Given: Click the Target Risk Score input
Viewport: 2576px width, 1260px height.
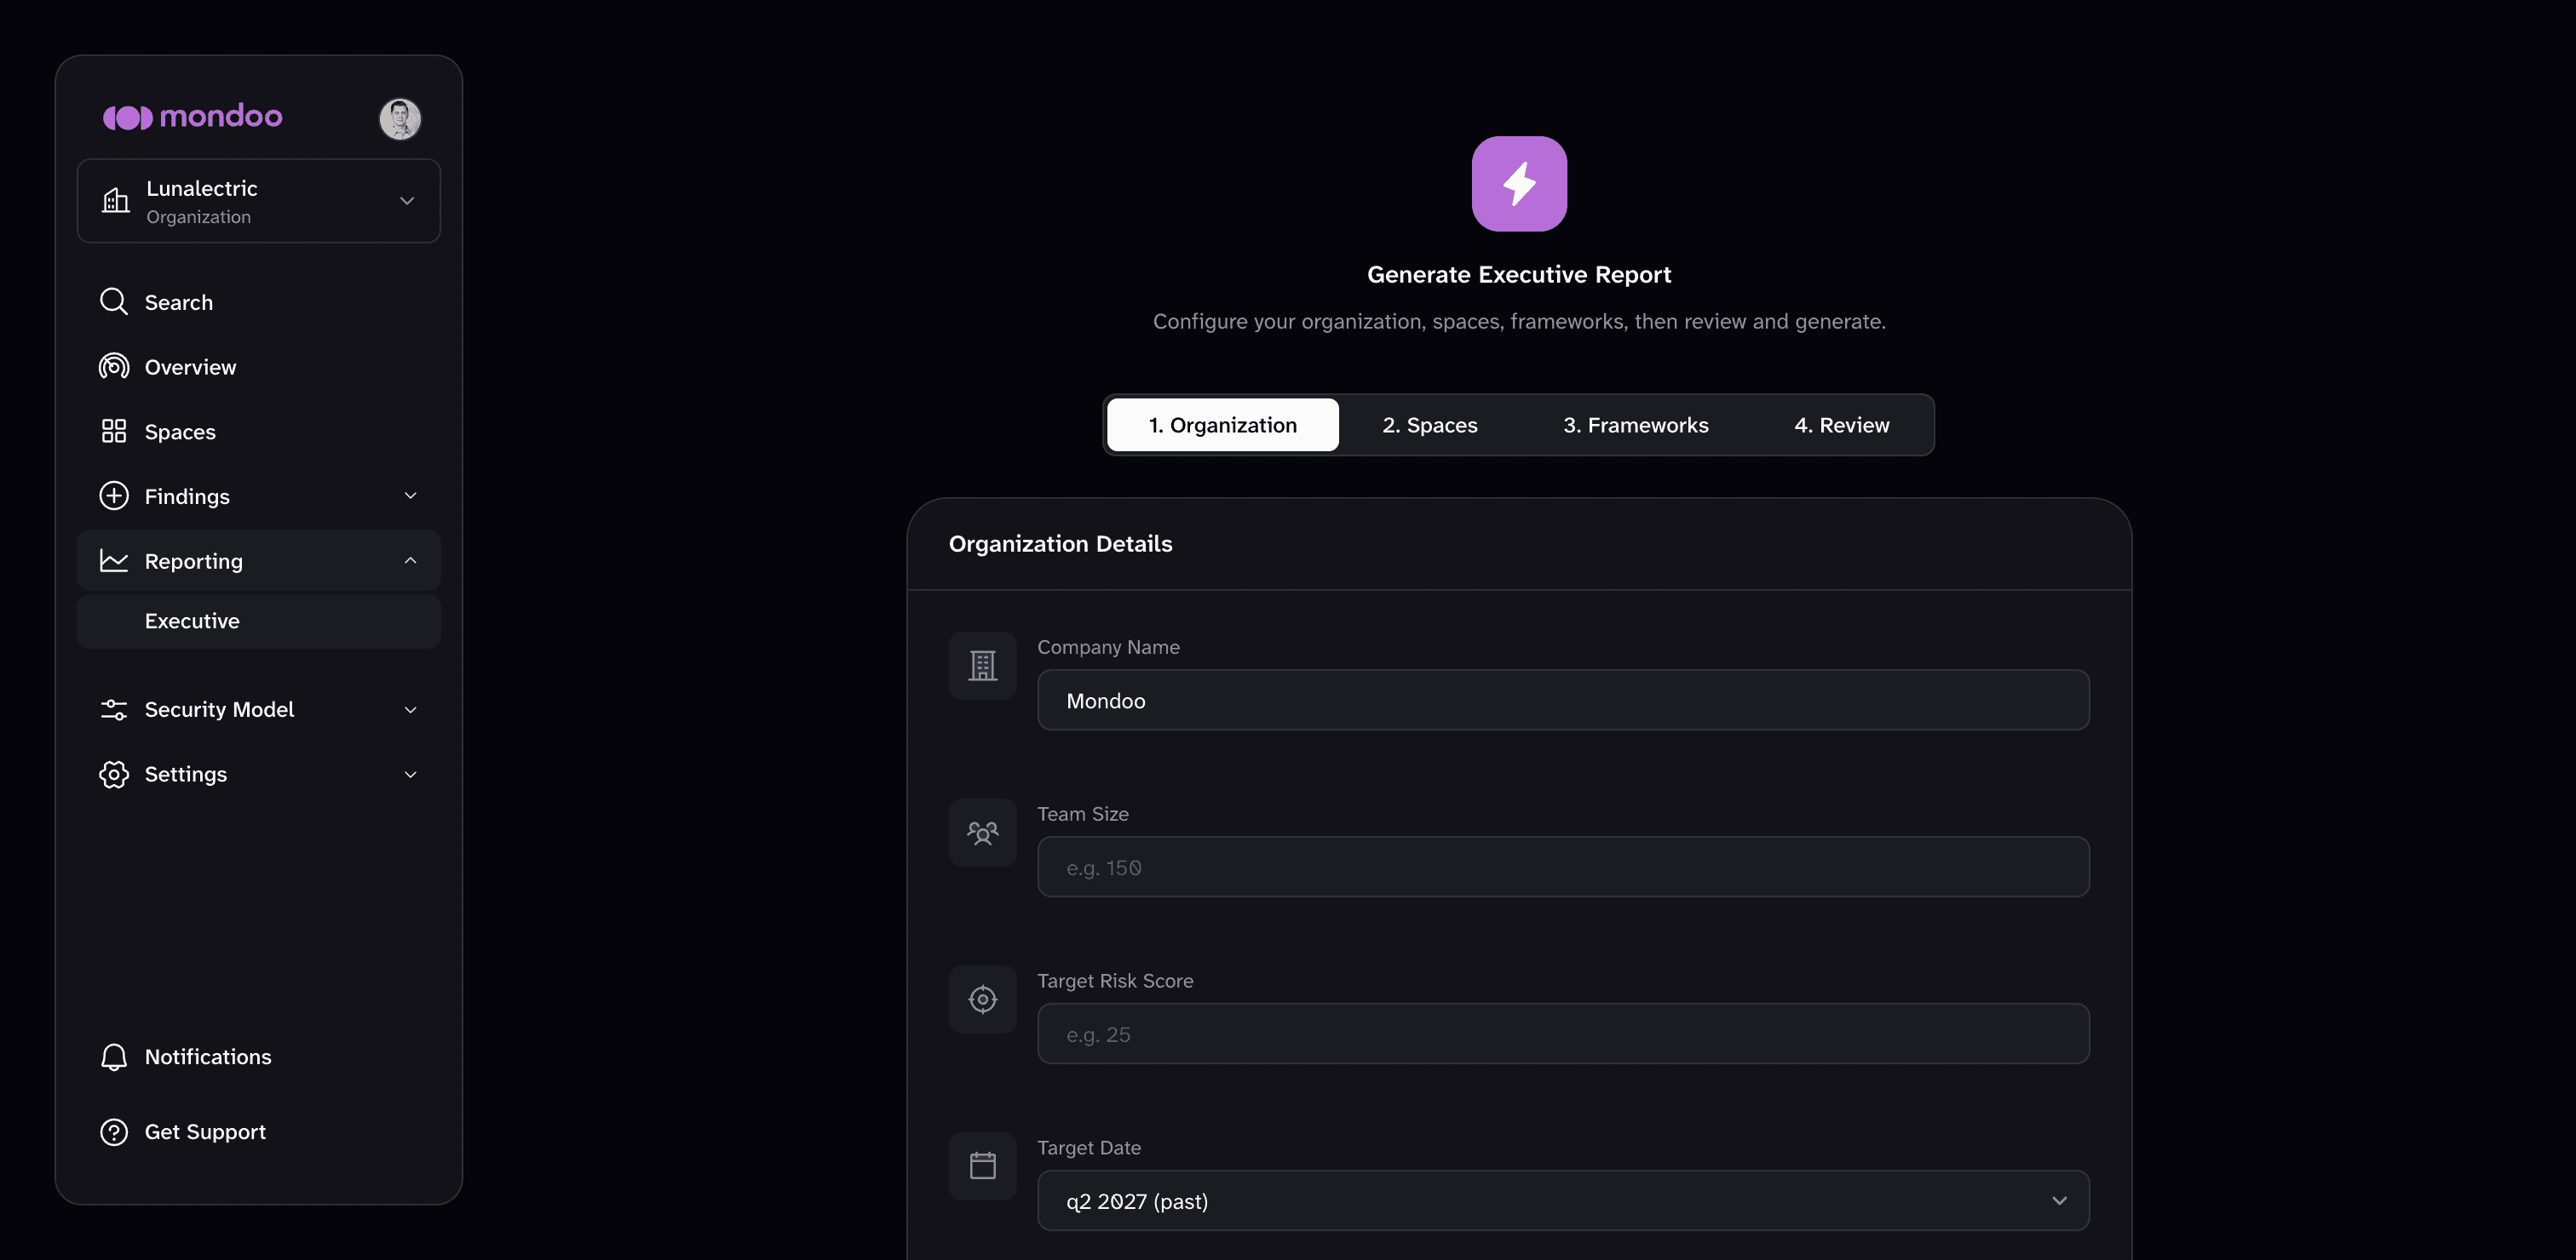Looking at the screenshot, I should (1563, 1034).
